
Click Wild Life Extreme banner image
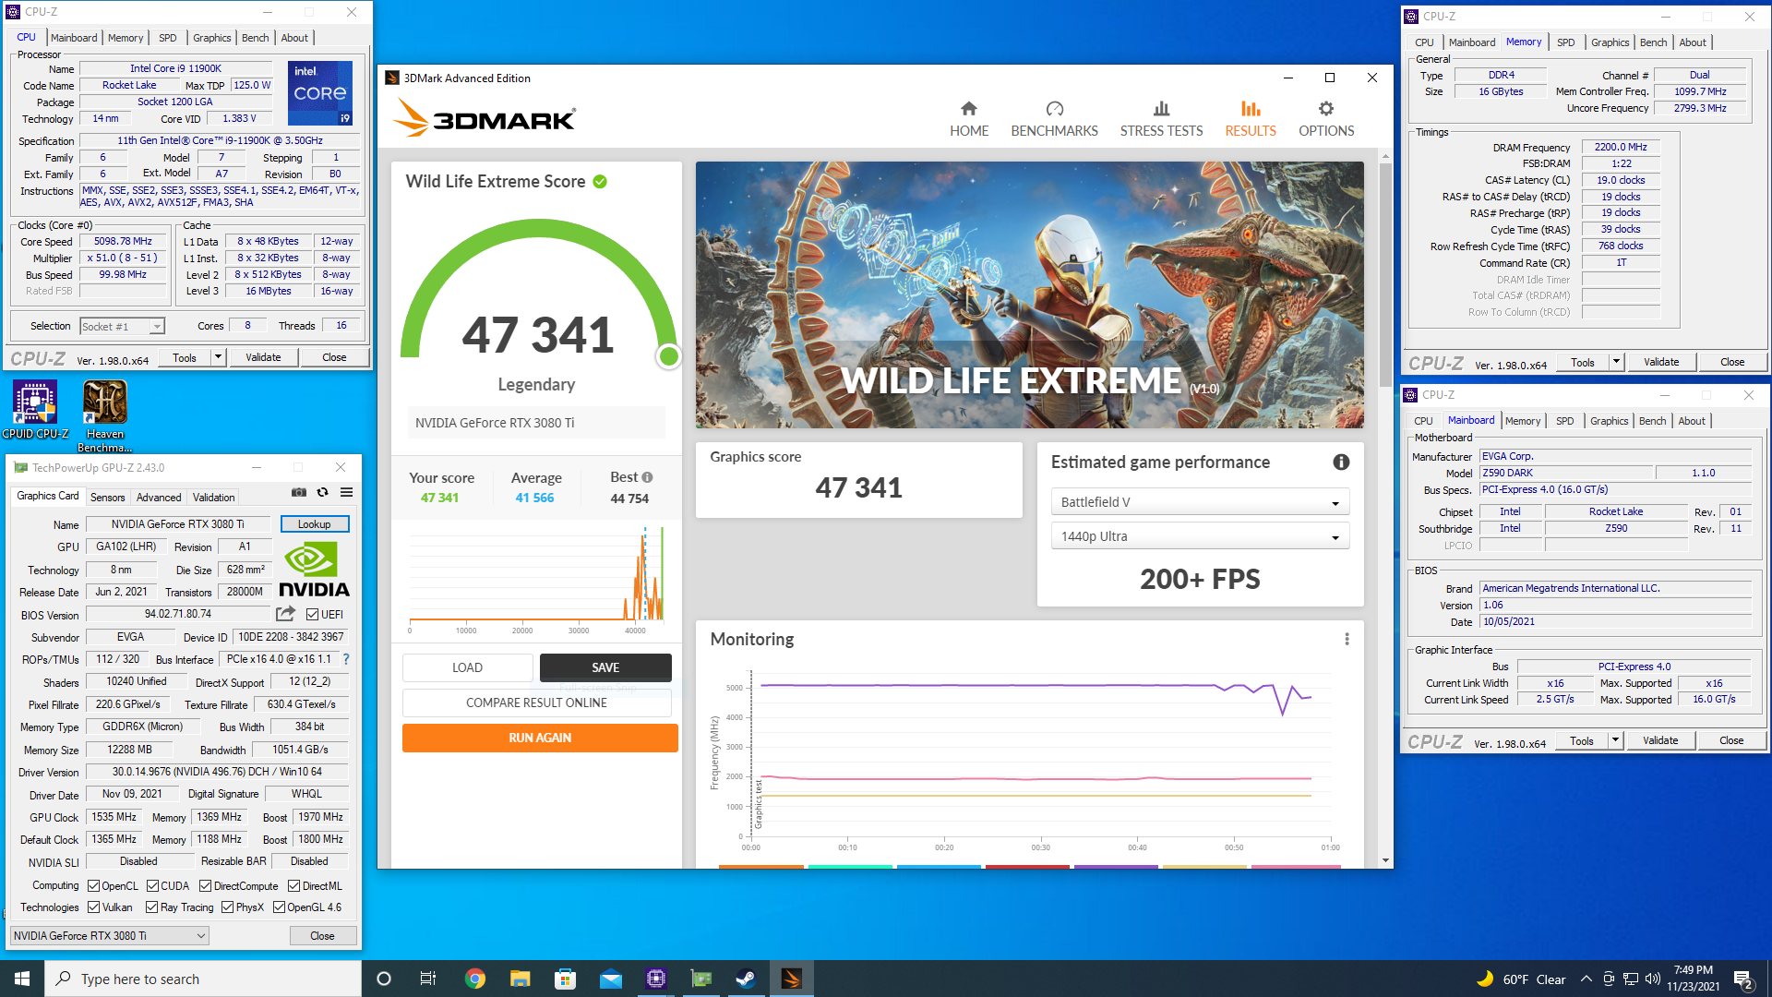point(1029,294)
